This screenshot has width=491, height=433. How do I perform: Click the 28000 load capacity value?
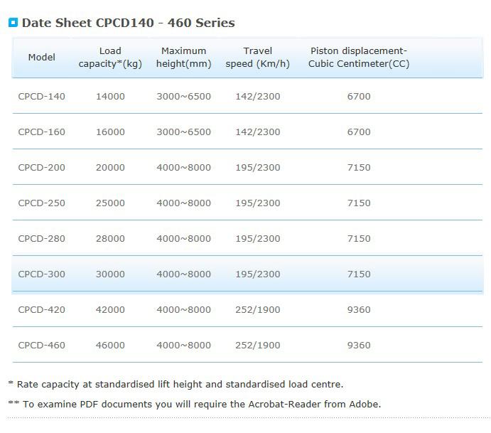(110, 238)
